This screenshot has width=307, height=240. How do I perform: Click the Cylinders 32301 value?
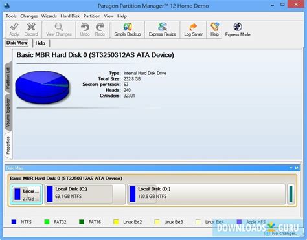(x=130, y=96)
